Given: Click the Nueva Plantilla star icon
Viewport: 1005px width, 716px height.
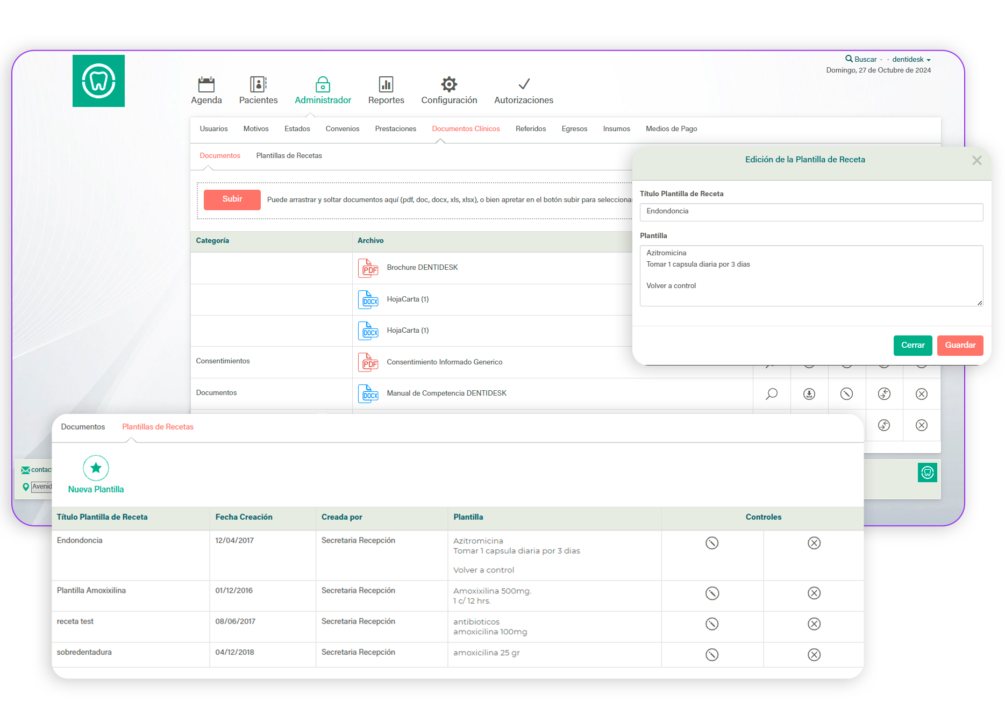Looking at the screenshot, I should pyautogui.click(x=96, y=468).
